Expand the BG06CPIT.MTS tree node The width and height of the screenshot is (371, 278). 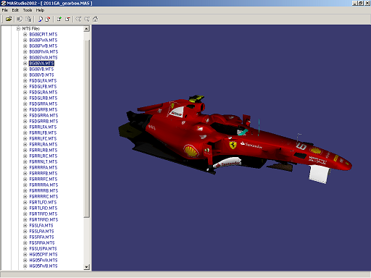[25, 34]
